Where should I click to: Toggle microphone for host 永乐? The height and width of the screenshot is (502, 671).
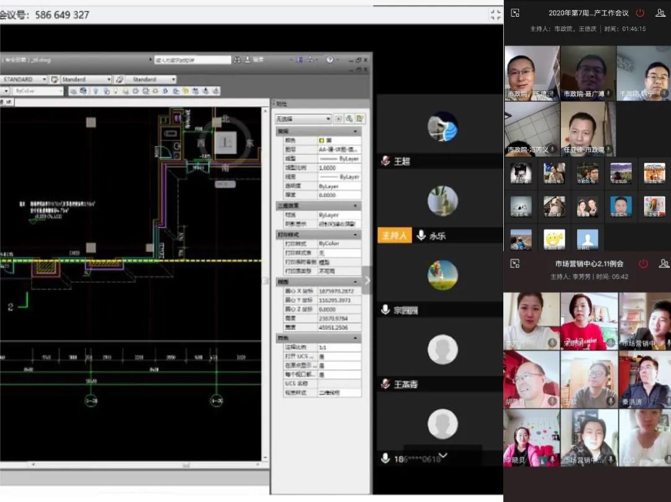421,235
